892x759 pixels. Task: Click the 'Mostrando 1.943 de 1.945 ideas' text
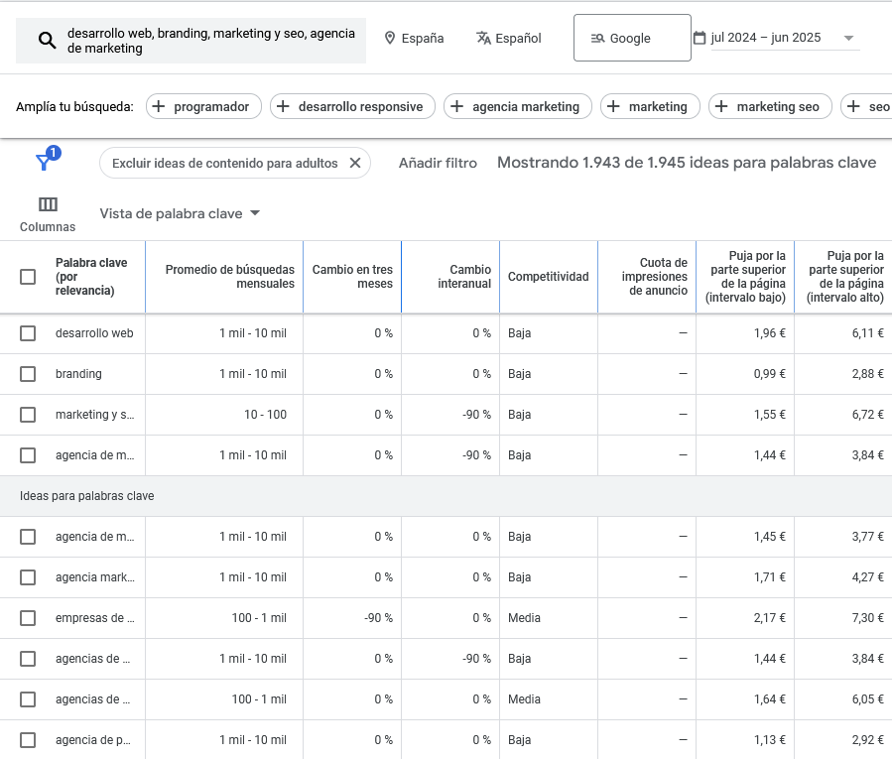click(687, 163)
